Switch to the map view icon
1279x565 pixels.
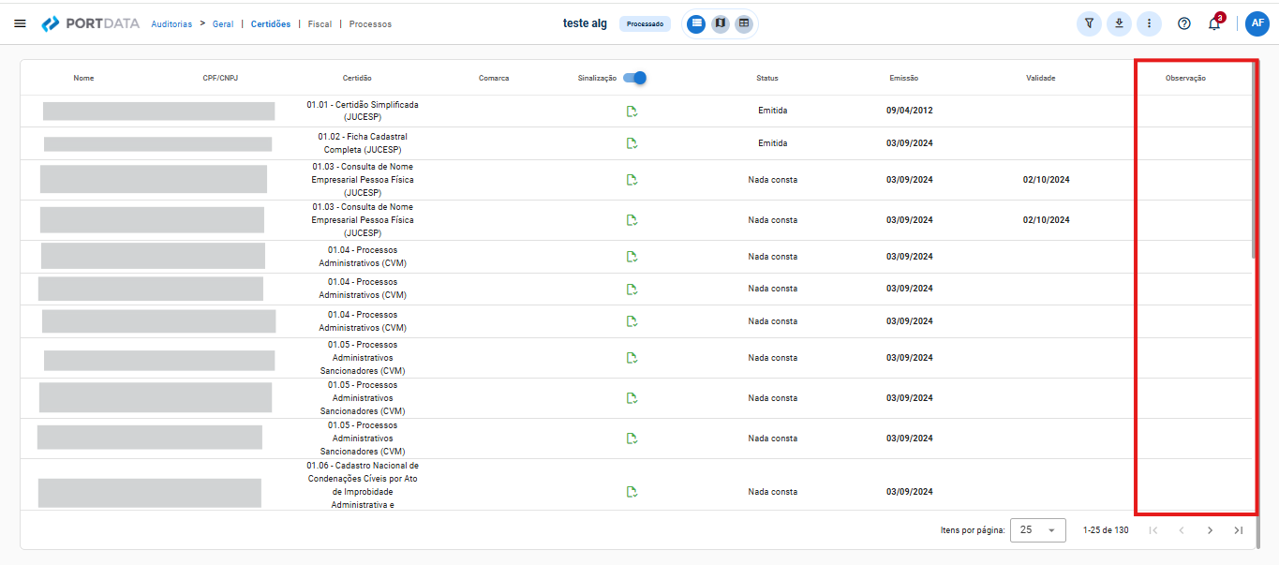(720, 23)
